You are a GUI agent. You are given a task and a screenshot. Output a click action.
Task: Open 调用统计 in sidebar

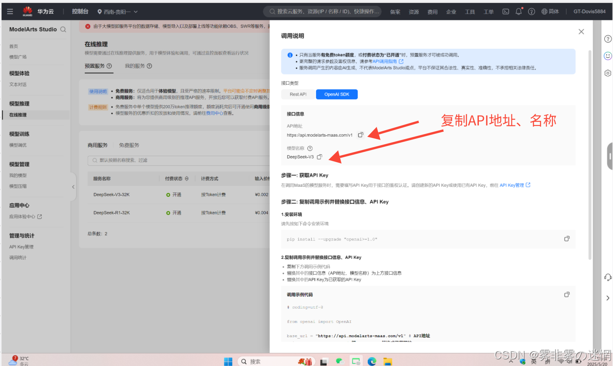pos(18,258)
